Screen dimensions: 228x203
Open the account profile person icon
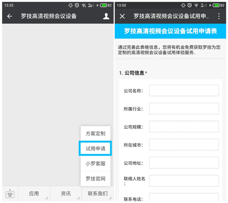pyautogui.click(x=106, y=16)
